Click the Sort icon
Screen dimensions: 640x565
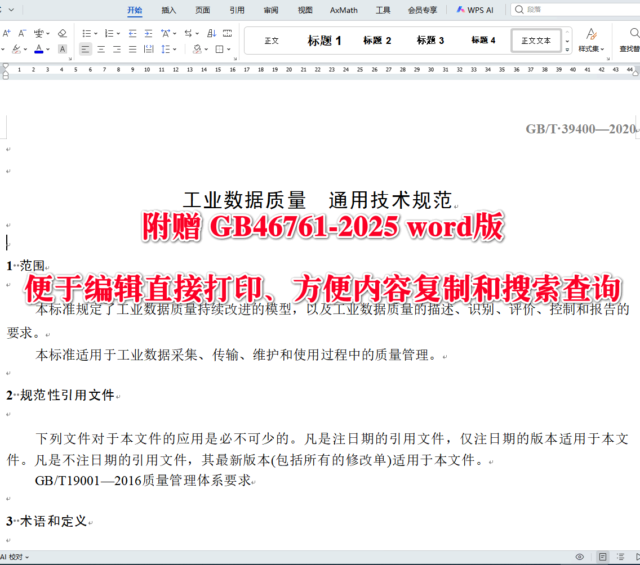pyautogui.click(x=211, y=33)
